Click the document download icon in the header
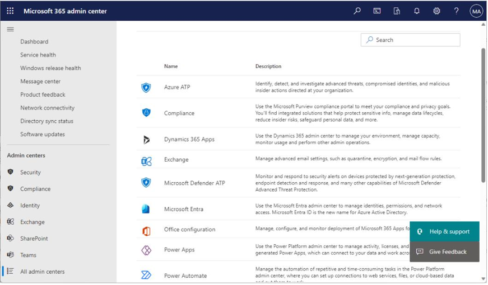The width and height of the screenshot is (488, 285). pyautogui.click(x=397, y=11)
